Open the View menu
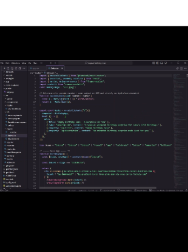188x252 pixels. click(24, 63)
